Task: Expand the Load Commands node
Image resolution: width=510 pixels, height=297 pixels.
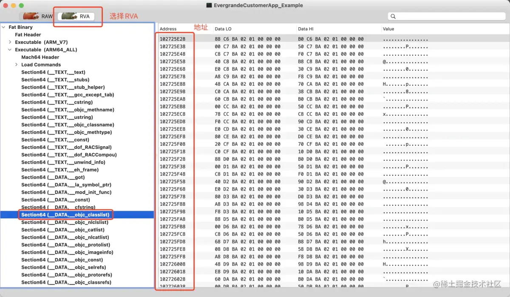Action: tap(17, 64)
